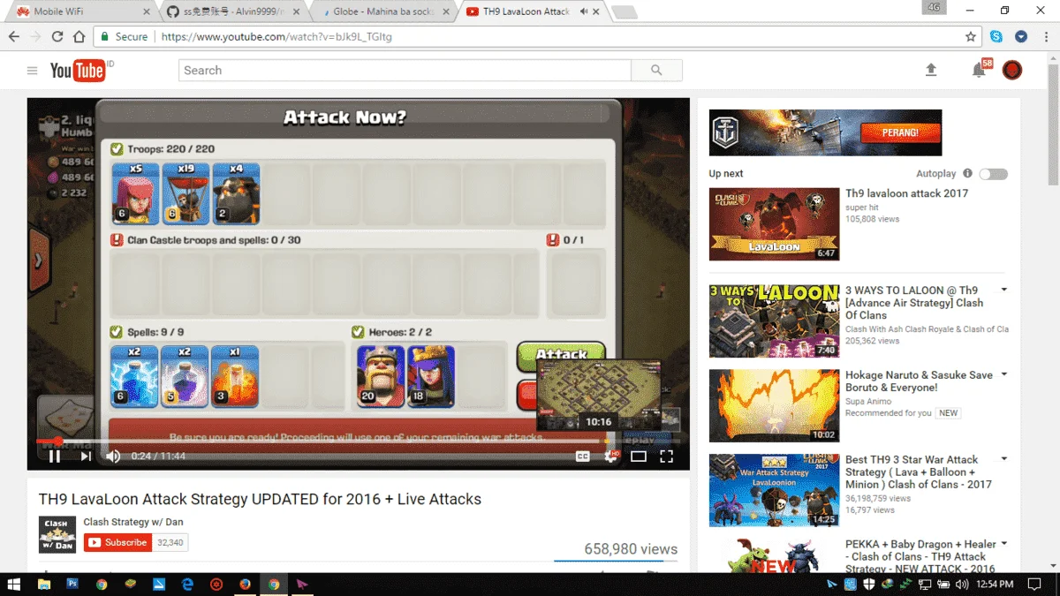
Task: Close the Mobile WiFi tab
Action: [x=146, y=12]
